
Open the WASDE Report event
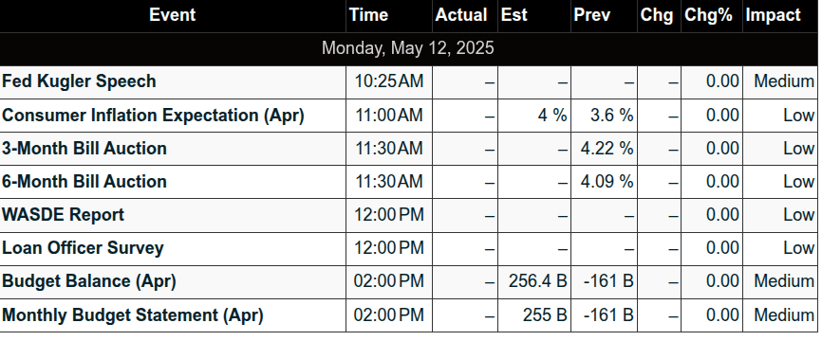[63, 215]
